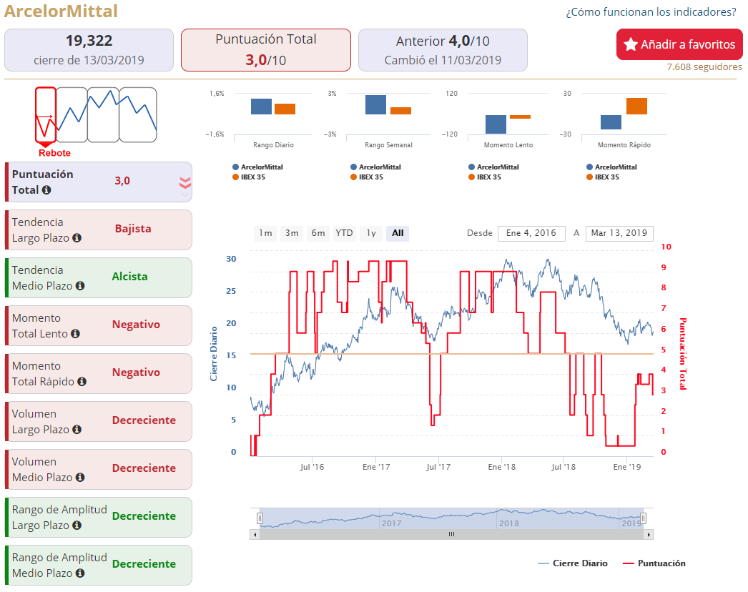
Task: Click info icon of Momento Total Rápido
Action: (x=82, y=382)
